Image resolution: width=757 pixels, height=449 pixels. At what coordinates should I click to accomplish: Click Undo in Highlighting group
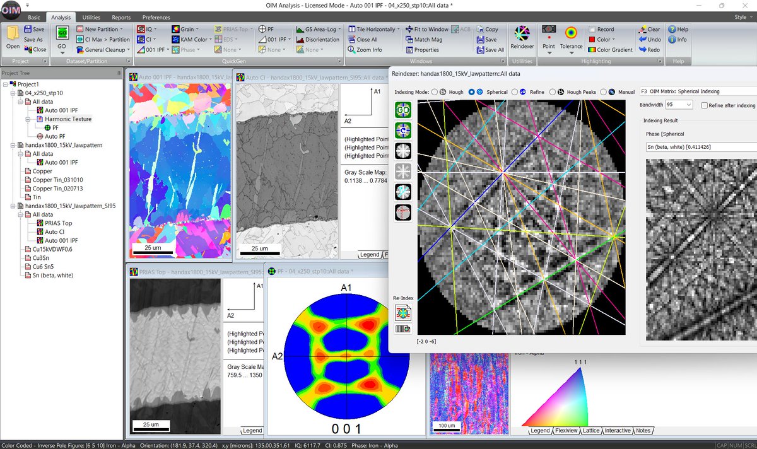click(x=648, y=39)
